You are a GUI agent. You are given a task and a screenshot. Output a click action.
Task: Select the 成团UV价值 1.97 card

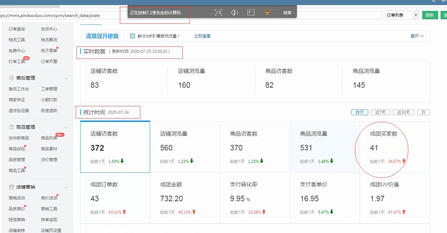395,198
